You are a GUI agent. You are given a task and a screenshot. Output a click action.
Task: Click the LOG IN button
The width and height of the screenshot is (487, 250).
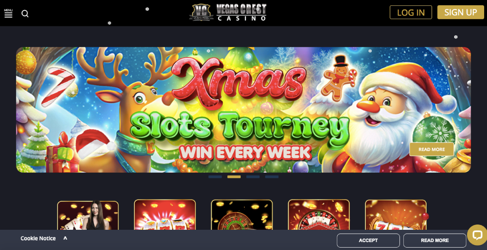point(411,12)
